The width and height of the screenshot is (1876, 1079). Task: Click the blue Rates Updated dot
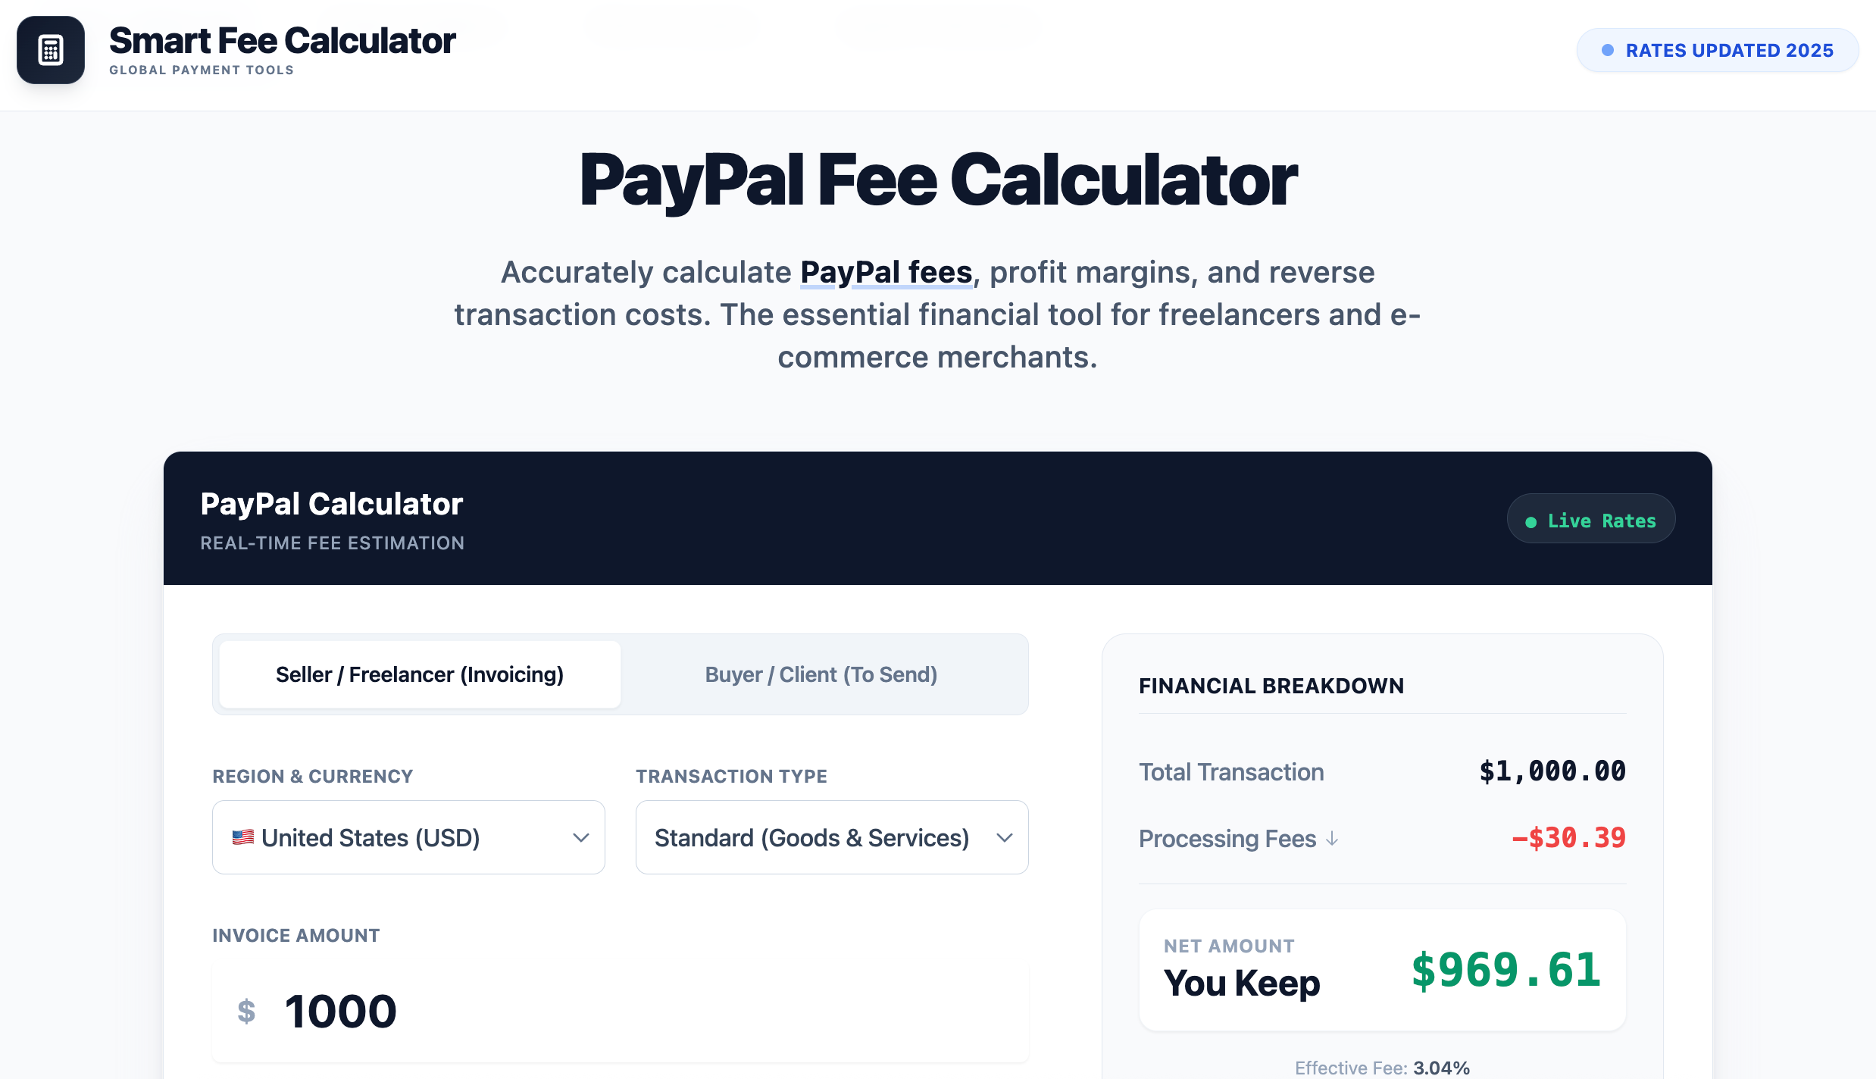point(1607,51)
